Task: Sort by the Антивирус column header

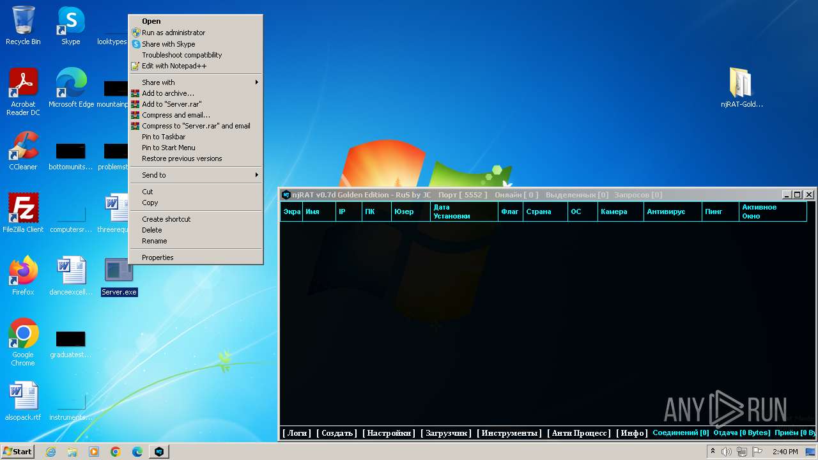Action: click(x=672, y=211)
